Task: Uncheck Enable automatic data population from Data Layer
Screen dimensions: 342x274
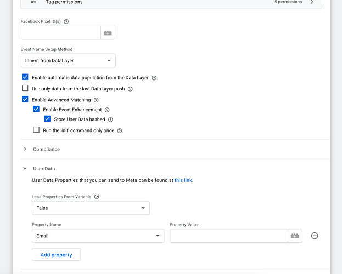Action: [x=25, y=78]
